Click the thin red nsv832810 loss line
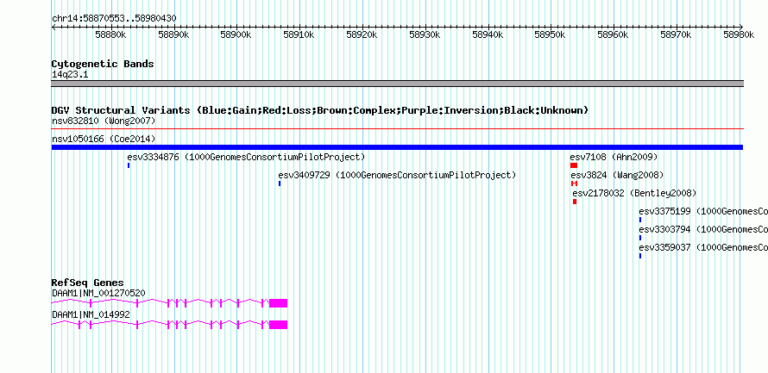 (398, 129)
